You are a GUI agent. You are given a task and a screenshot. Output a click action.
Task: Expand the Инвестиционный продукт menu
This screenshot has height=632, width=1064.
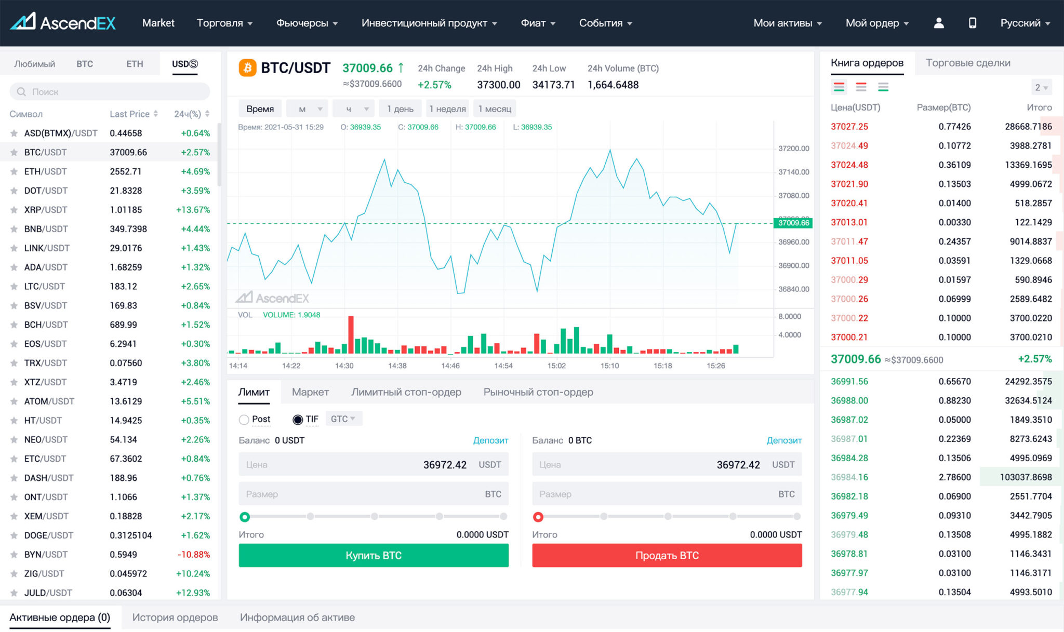point(429,23)
